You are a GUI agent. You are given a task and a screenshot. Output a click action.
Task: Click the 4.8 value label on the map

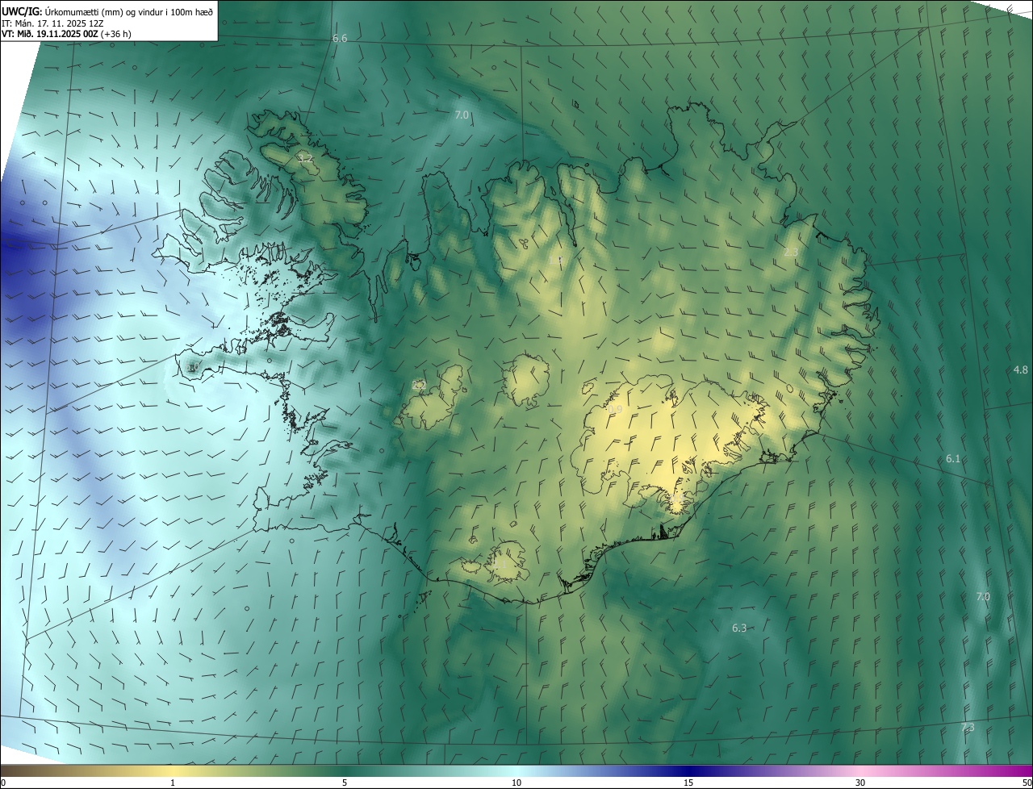pos(1021,369)
